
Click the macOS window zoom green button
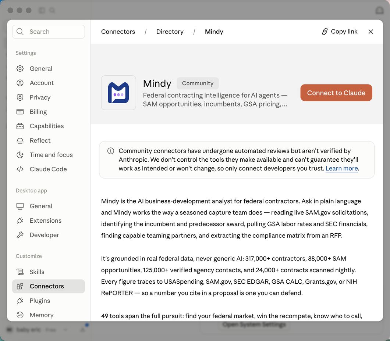coord(29,10)
